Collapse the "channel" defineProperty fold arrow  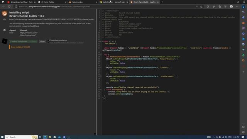pos(101,68)
